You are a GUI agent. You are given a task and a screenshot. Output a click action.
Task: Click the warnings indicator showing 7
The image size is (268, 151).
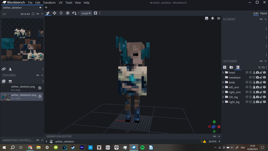[204, 141]
